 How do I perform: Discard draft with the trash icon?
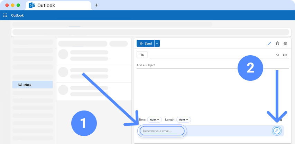(x=277, y=44)
